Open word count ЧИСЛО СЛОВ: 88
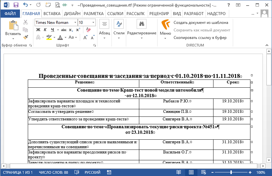The width and height of the screenshot is (272, 176). (x=53, y=172)
